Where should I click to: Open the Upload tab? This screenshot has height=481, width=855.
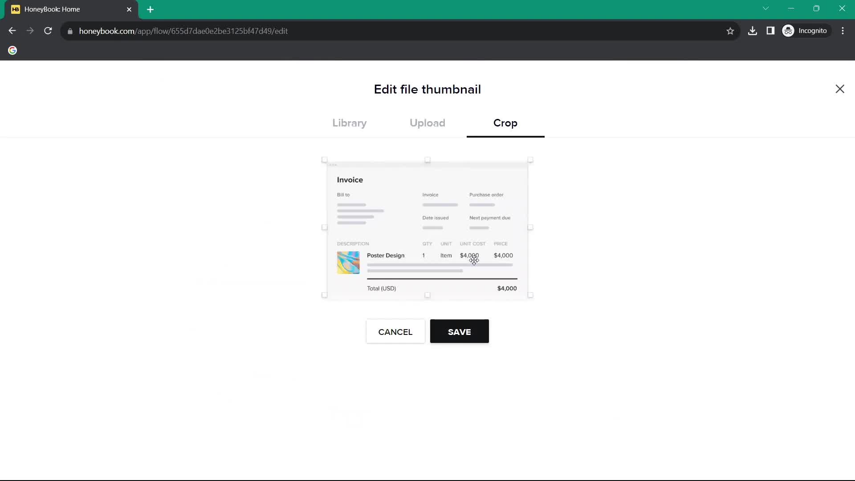[427, 123]
